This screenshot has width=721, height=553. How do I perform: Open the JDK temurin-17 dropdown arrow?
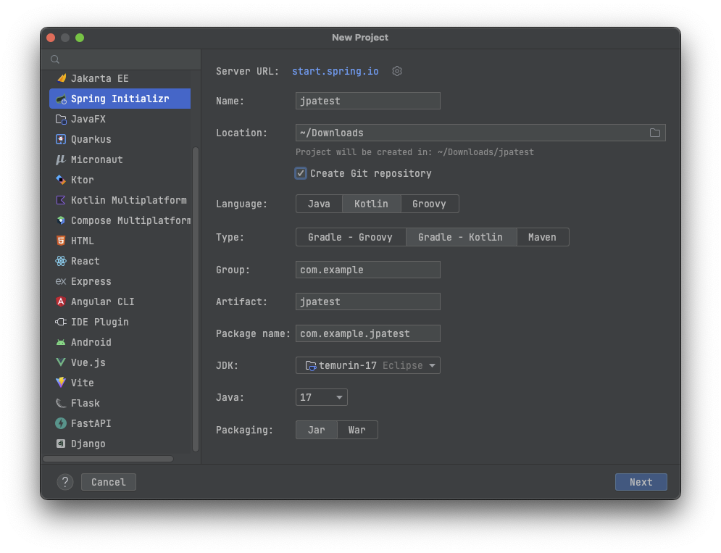(432, 365)
